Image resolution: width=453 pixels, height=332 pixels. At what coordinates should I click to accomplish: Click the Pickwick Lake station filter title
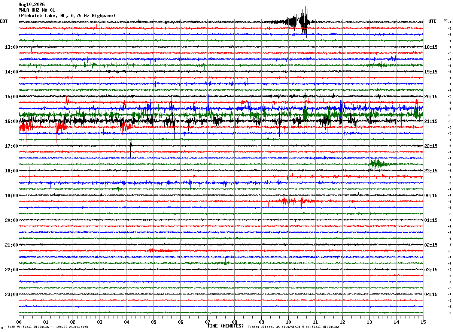[x=67, y=16]
